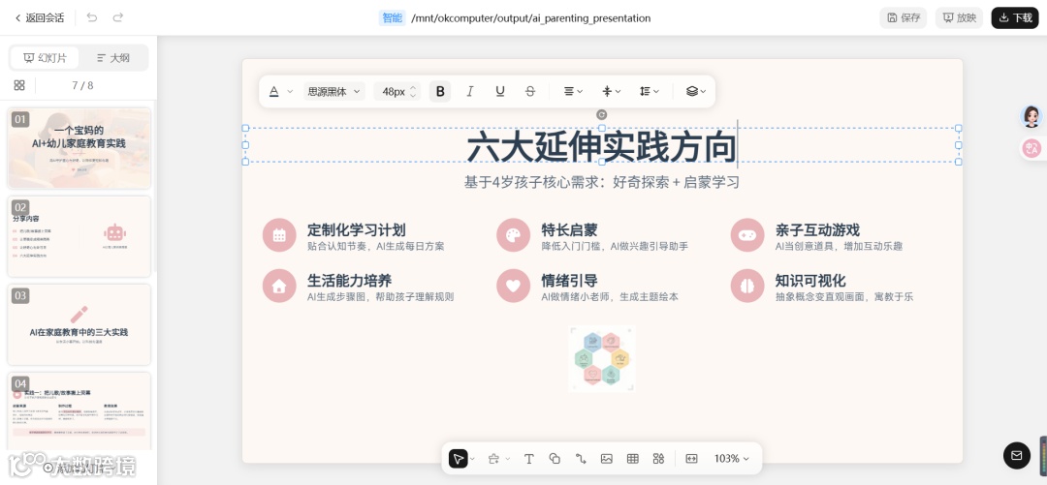Click the 智能 badge before file path
This screenshot has width=1047, height=485.
(392, 18)
